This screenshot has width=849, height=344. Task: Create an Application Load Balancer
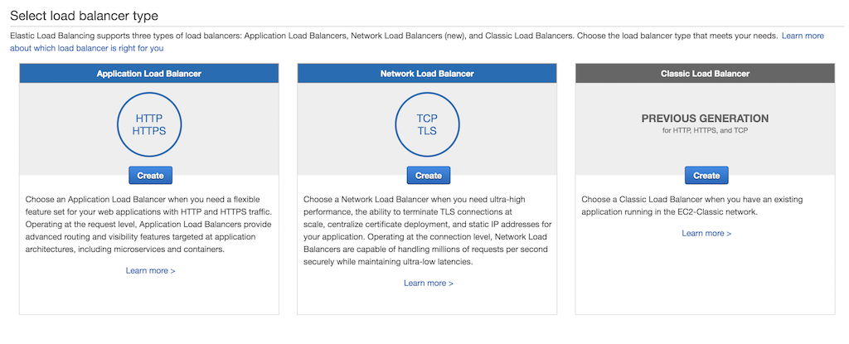pyautogui.click(x=150, y=176)
